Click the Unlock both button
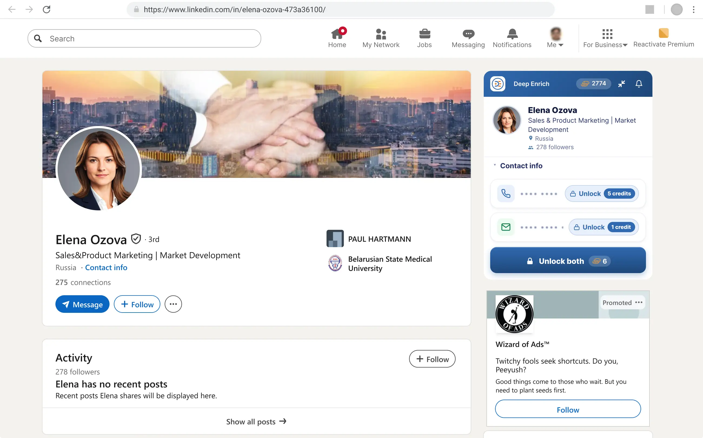The width and height of the screenshot is (703, 438). point(568,261)
